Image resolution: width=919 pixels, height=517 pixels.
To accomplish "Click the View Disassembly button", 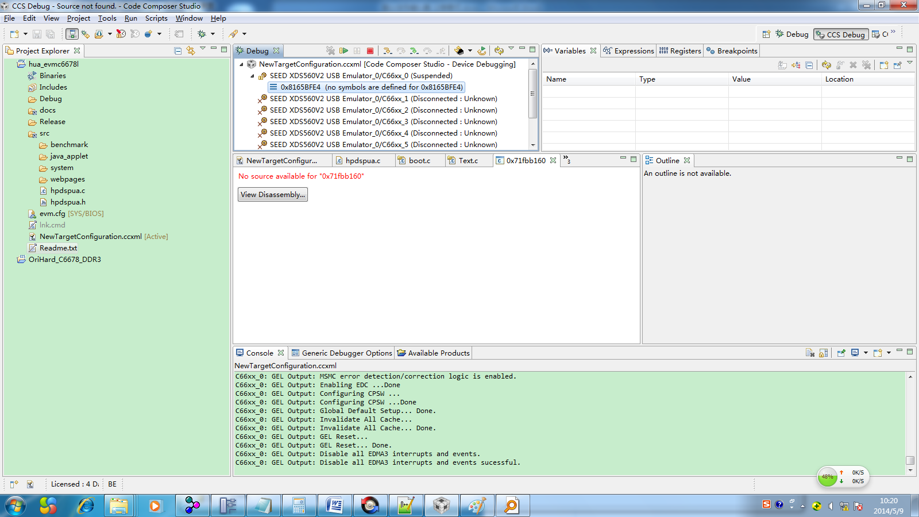I will coord(273,195).
